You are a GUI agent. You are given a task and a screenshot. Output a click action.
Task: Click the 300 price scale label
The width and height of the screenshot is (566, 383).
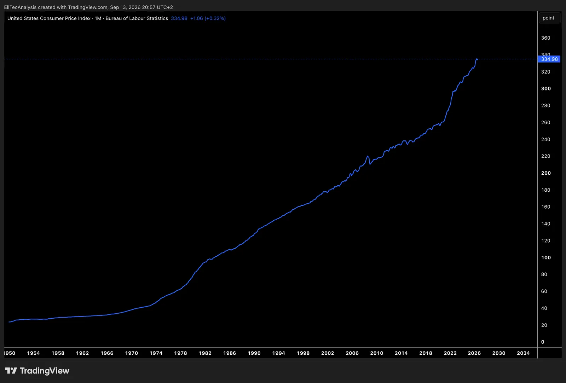tap(546, 88)
